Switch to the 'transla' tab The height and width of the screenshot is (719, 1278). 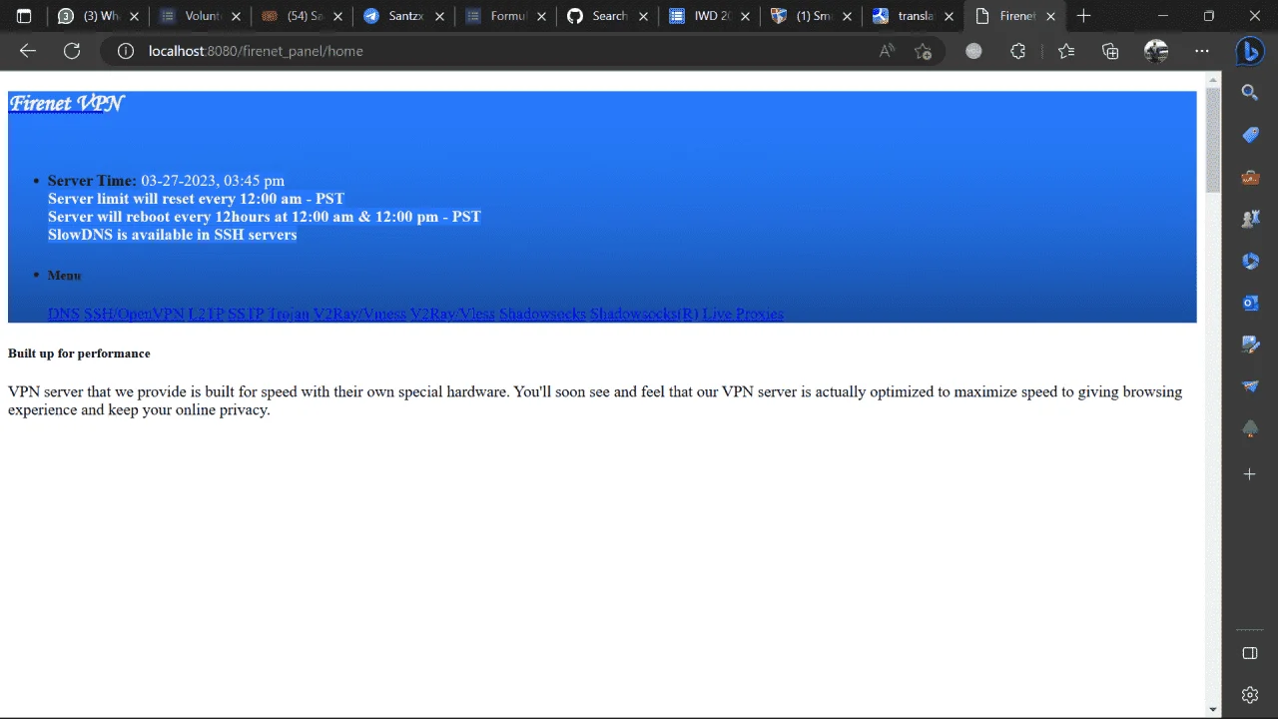tap(912, 16)
